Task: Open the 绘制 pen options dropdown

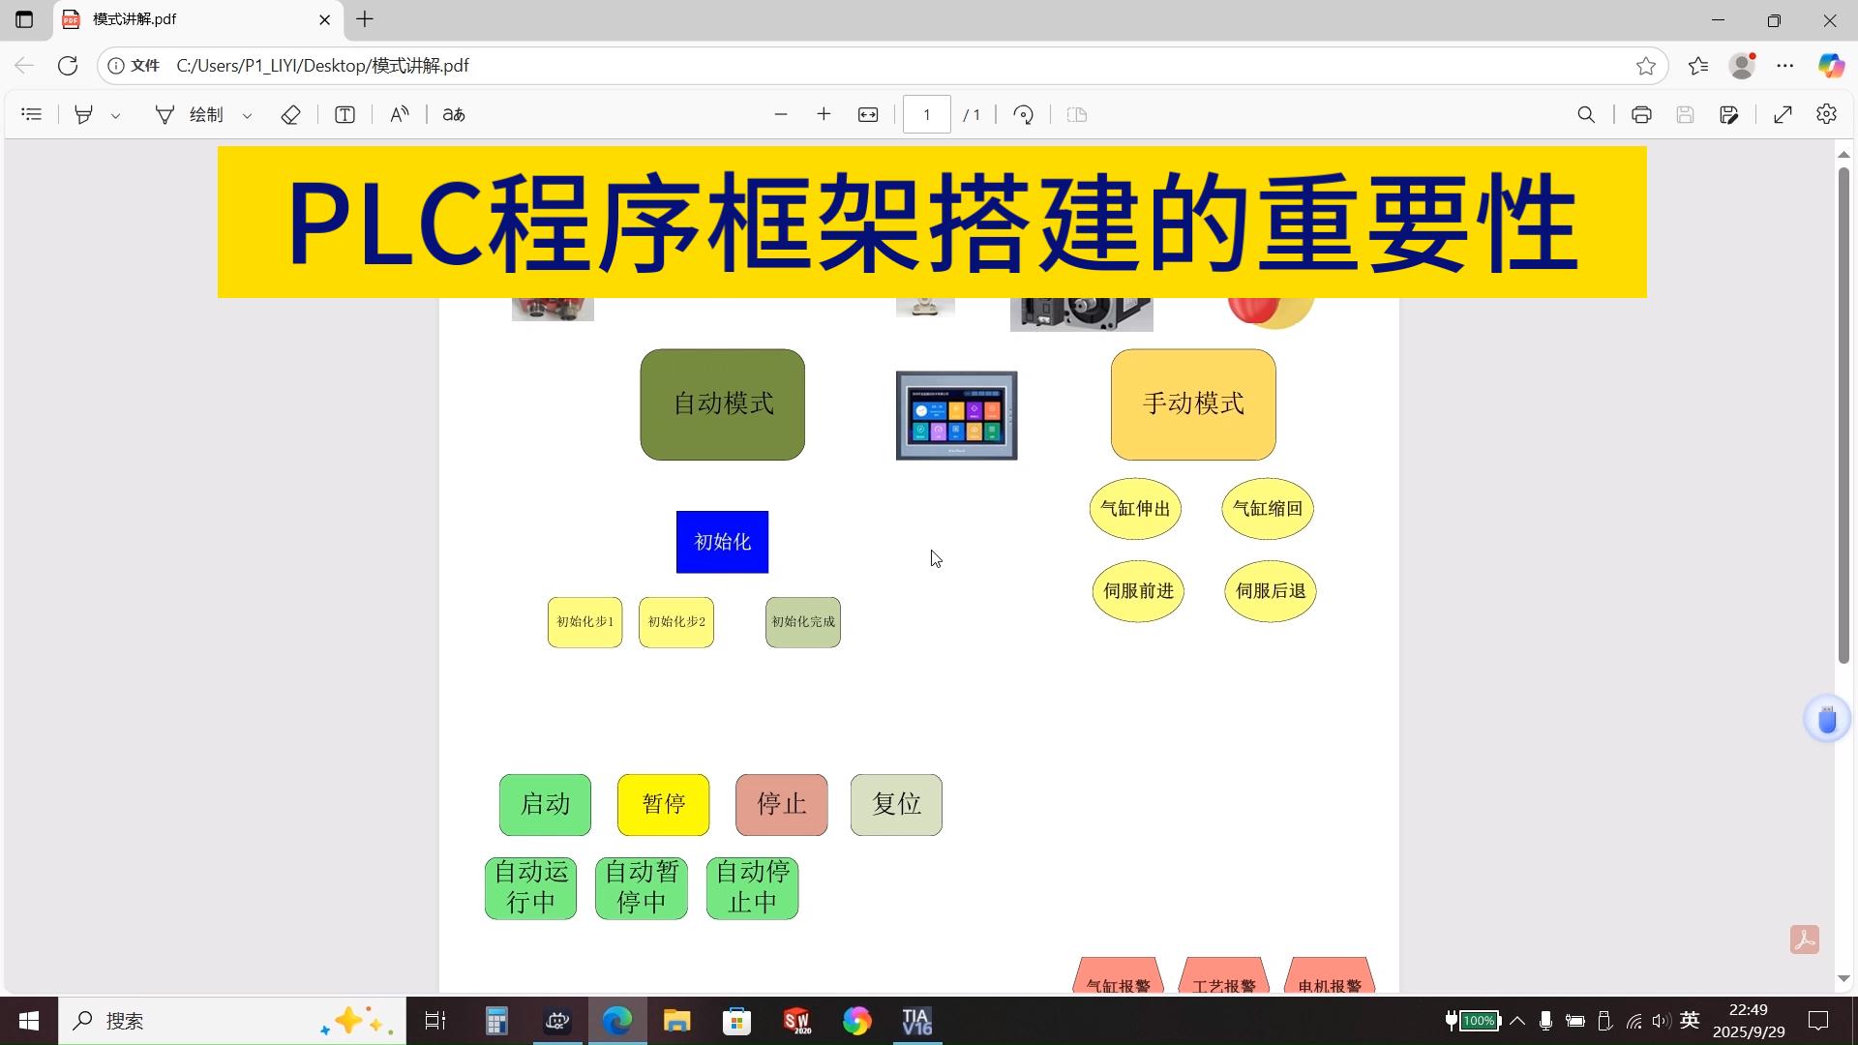Action: tap(247, 114)
